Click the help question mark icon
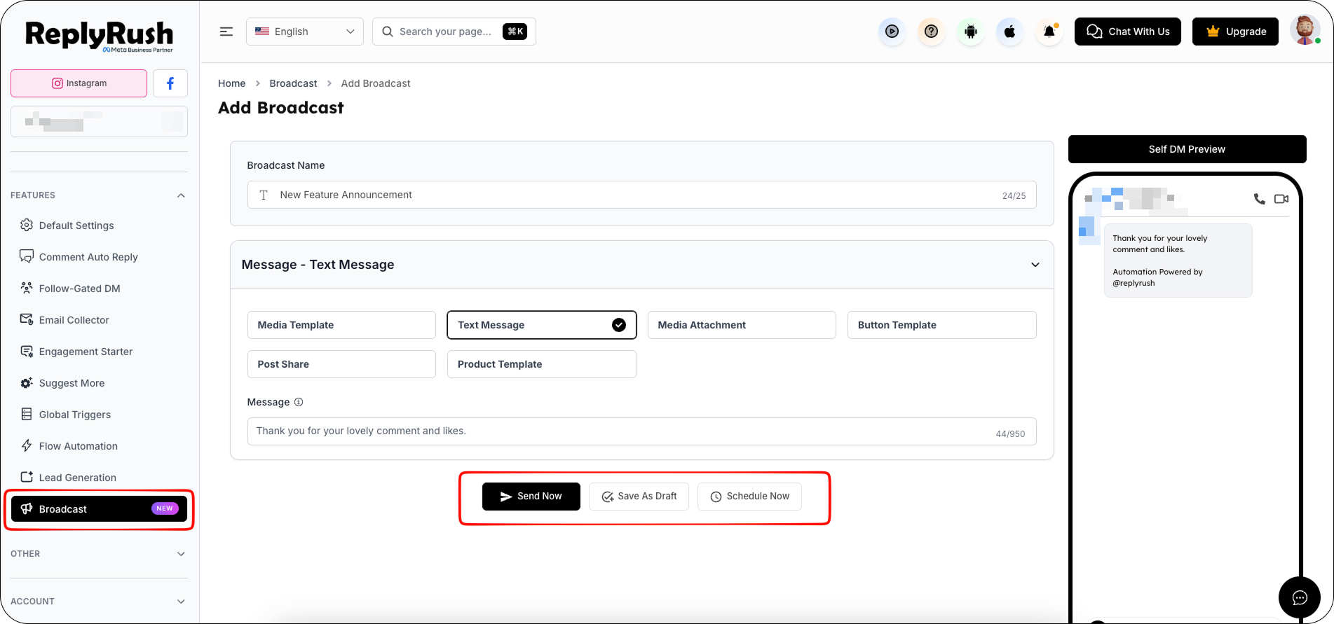The image size is (1334, 624). (931, 32)
